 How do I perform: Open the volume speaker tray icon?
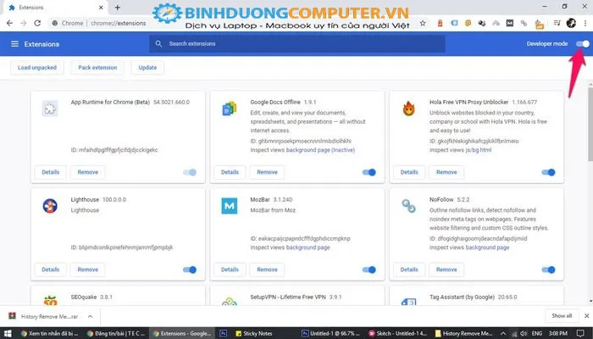click(x=524, y=333)
